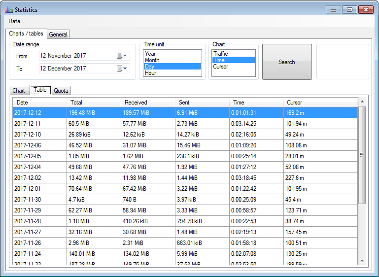Click cursor value 28.01 m
Screen dimensions: 379x277
point(320,156)
